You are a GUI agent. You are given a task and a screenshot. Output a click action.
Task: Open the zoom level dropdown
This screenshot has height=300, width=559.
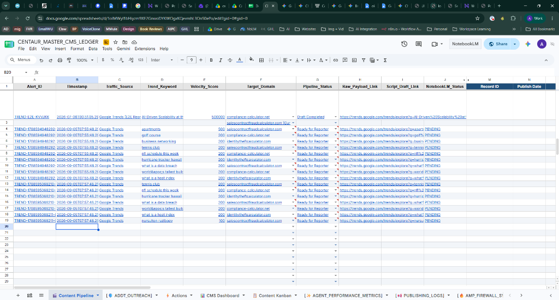tap(85, 60)
